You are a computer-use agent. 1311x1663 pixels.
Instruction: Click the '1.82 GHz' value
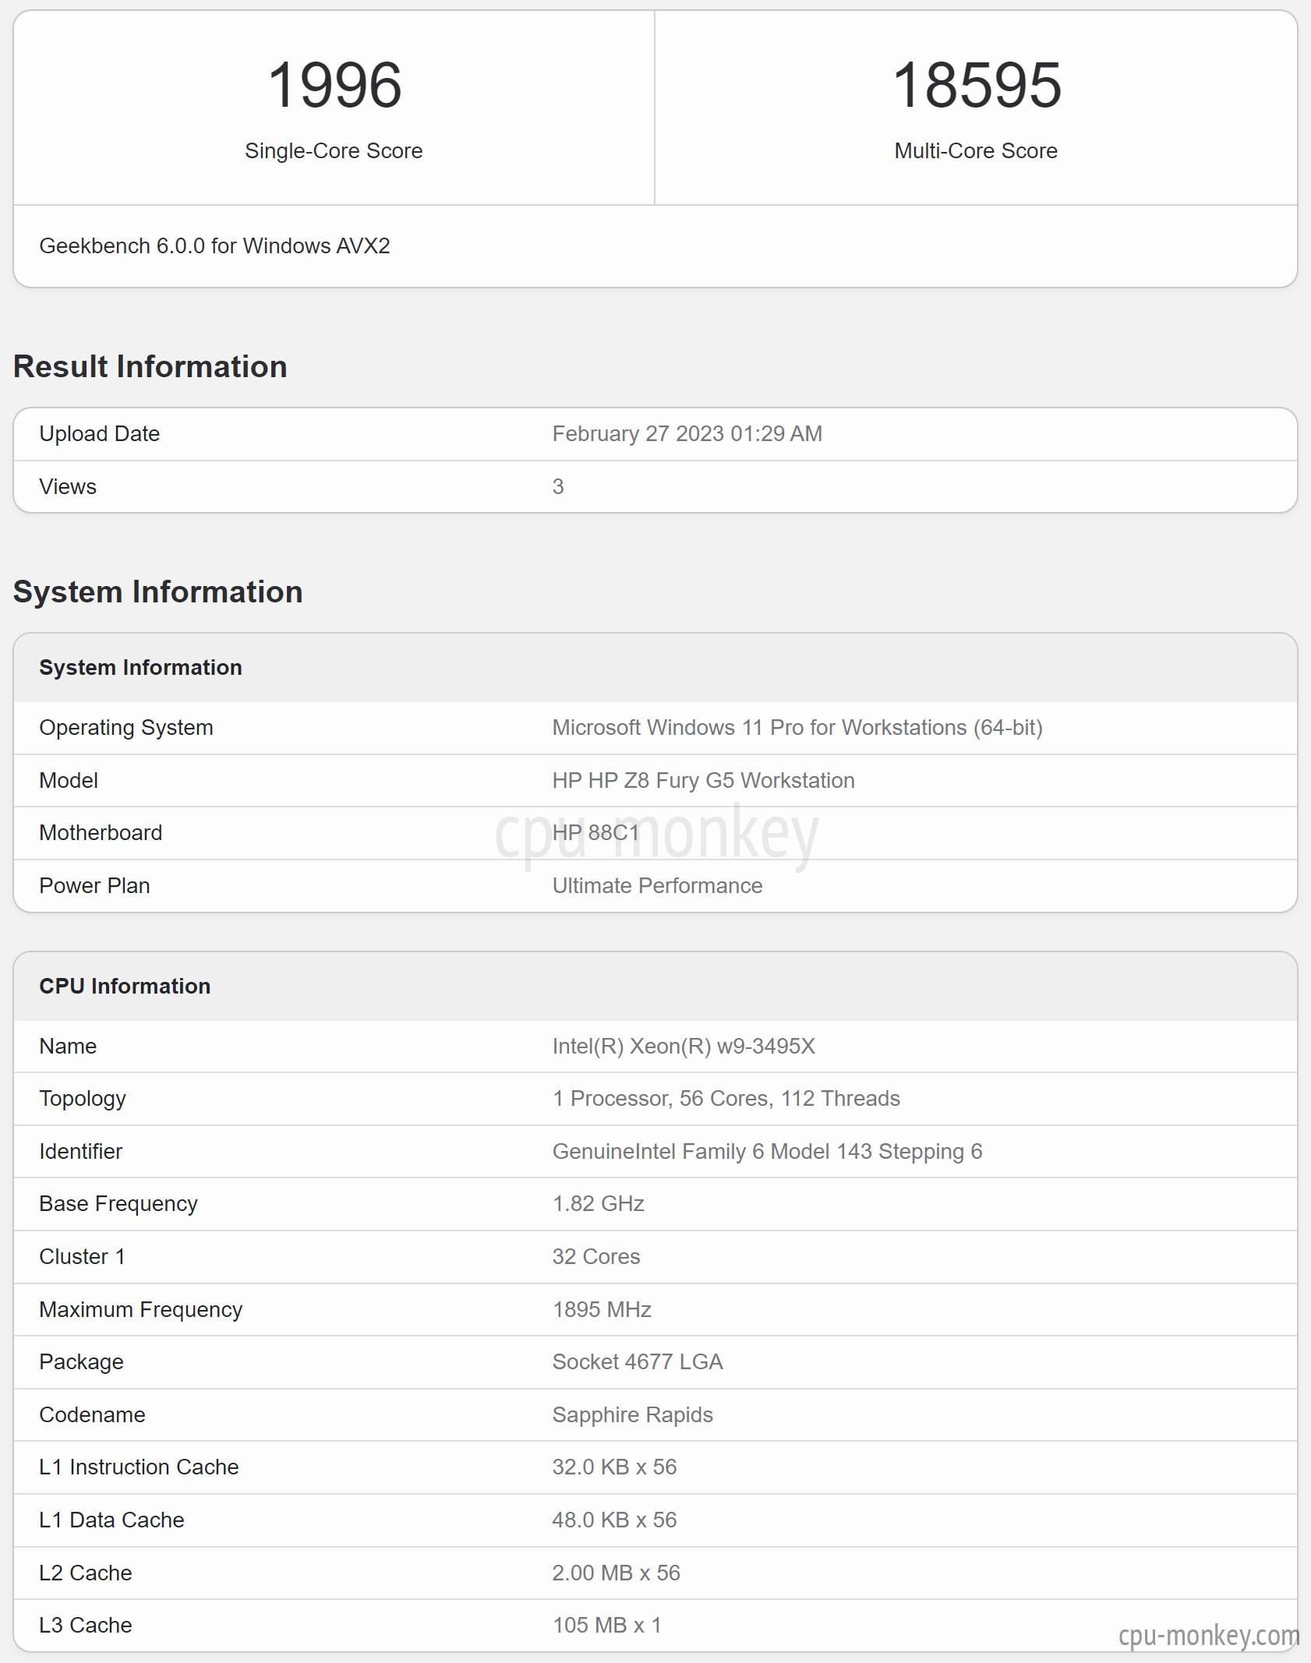coord(599,1204)
